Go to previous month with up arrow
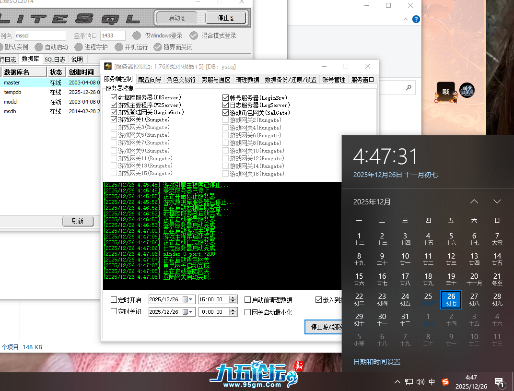Screen dimensions: 514x391 tap(474, 201)
